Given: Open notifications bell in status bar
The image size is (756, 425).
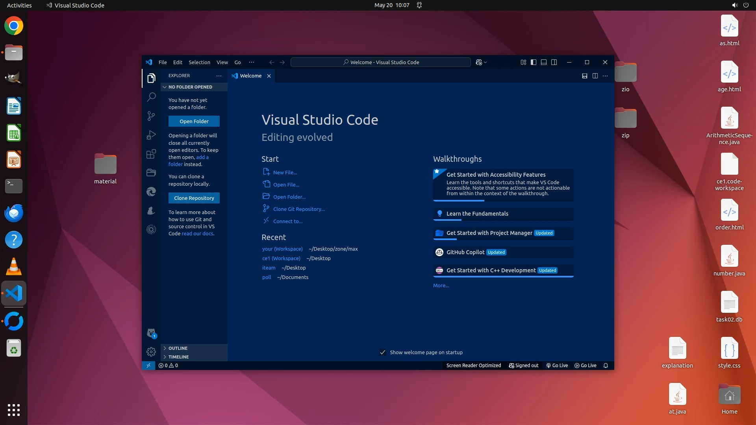Looking at the screenshot, I should tap(606, 365).
